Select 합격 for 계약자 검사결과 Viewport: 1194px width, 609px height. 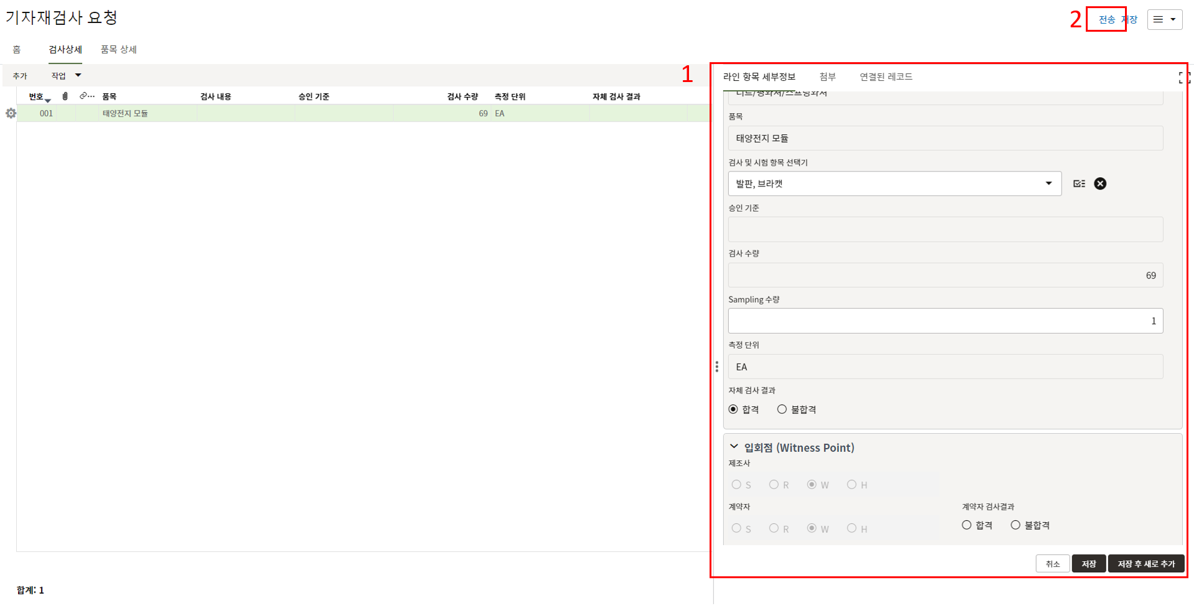[967, 525]
